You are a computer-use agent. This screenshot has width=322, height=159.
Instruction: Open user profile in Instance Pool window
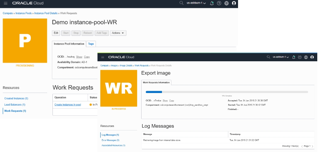(x=234, y=3)
